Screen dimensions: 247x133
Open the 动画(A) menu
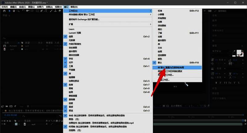[49, 7]
